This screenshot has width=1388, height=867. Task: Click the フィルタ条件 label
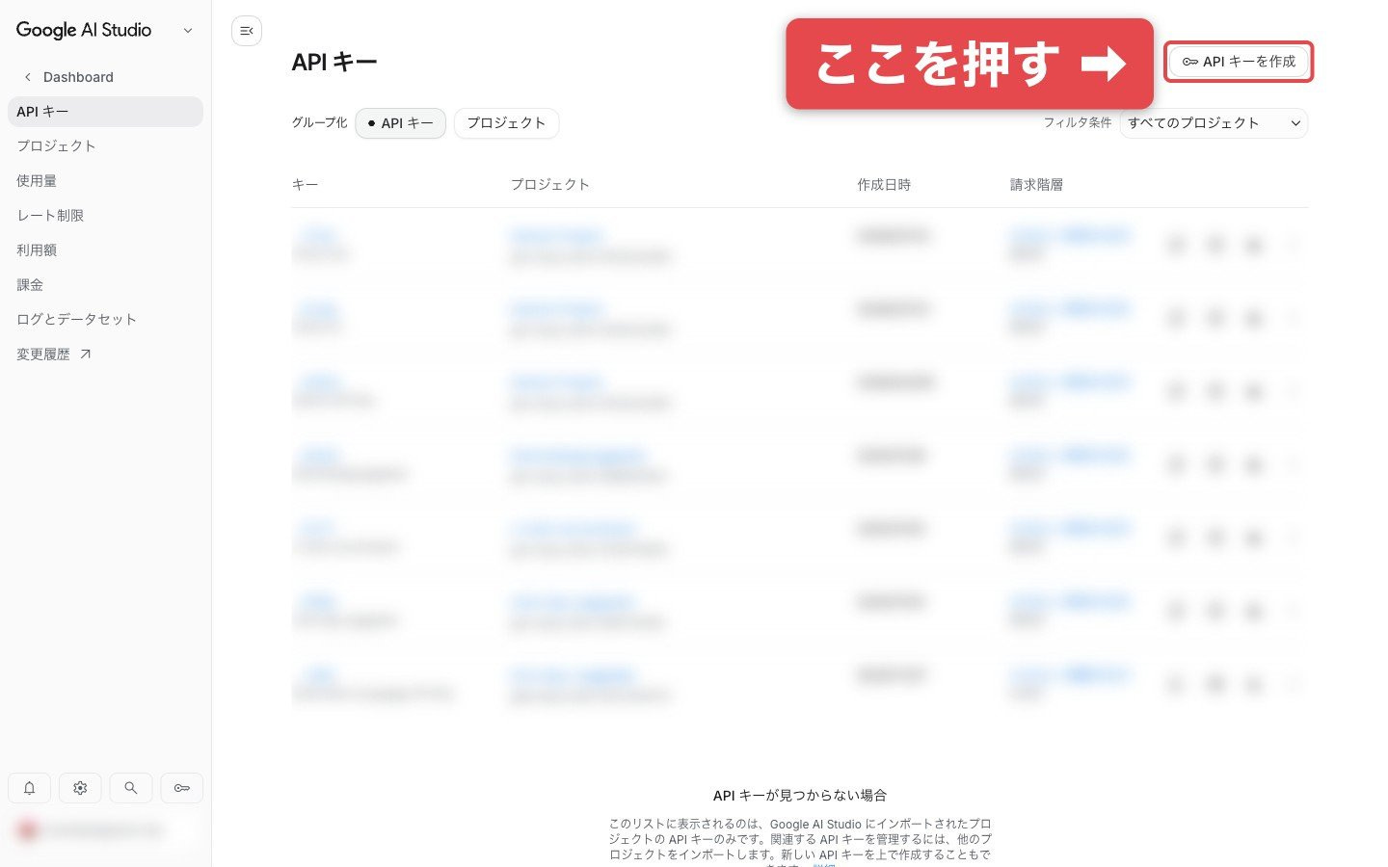(1078, 123)
